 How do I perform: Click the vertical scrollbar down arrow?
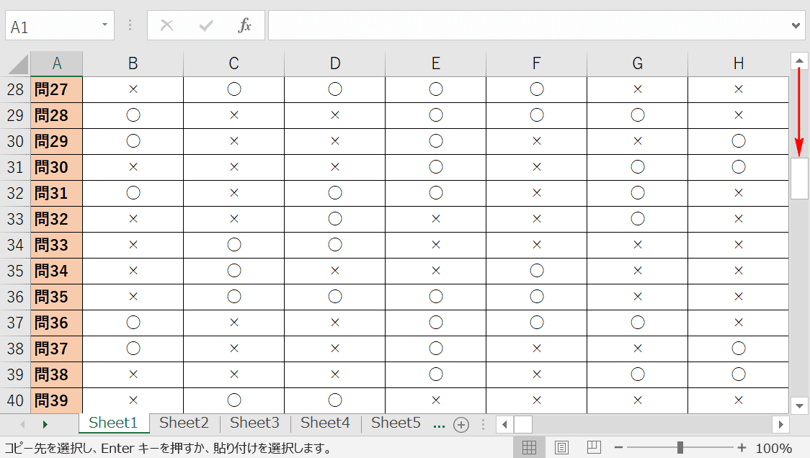pyautogui.click(x=799, y=406)
